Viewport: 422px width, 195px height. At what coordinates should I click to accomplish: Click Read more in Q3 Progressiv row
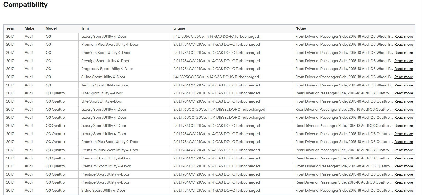(403, 69)
